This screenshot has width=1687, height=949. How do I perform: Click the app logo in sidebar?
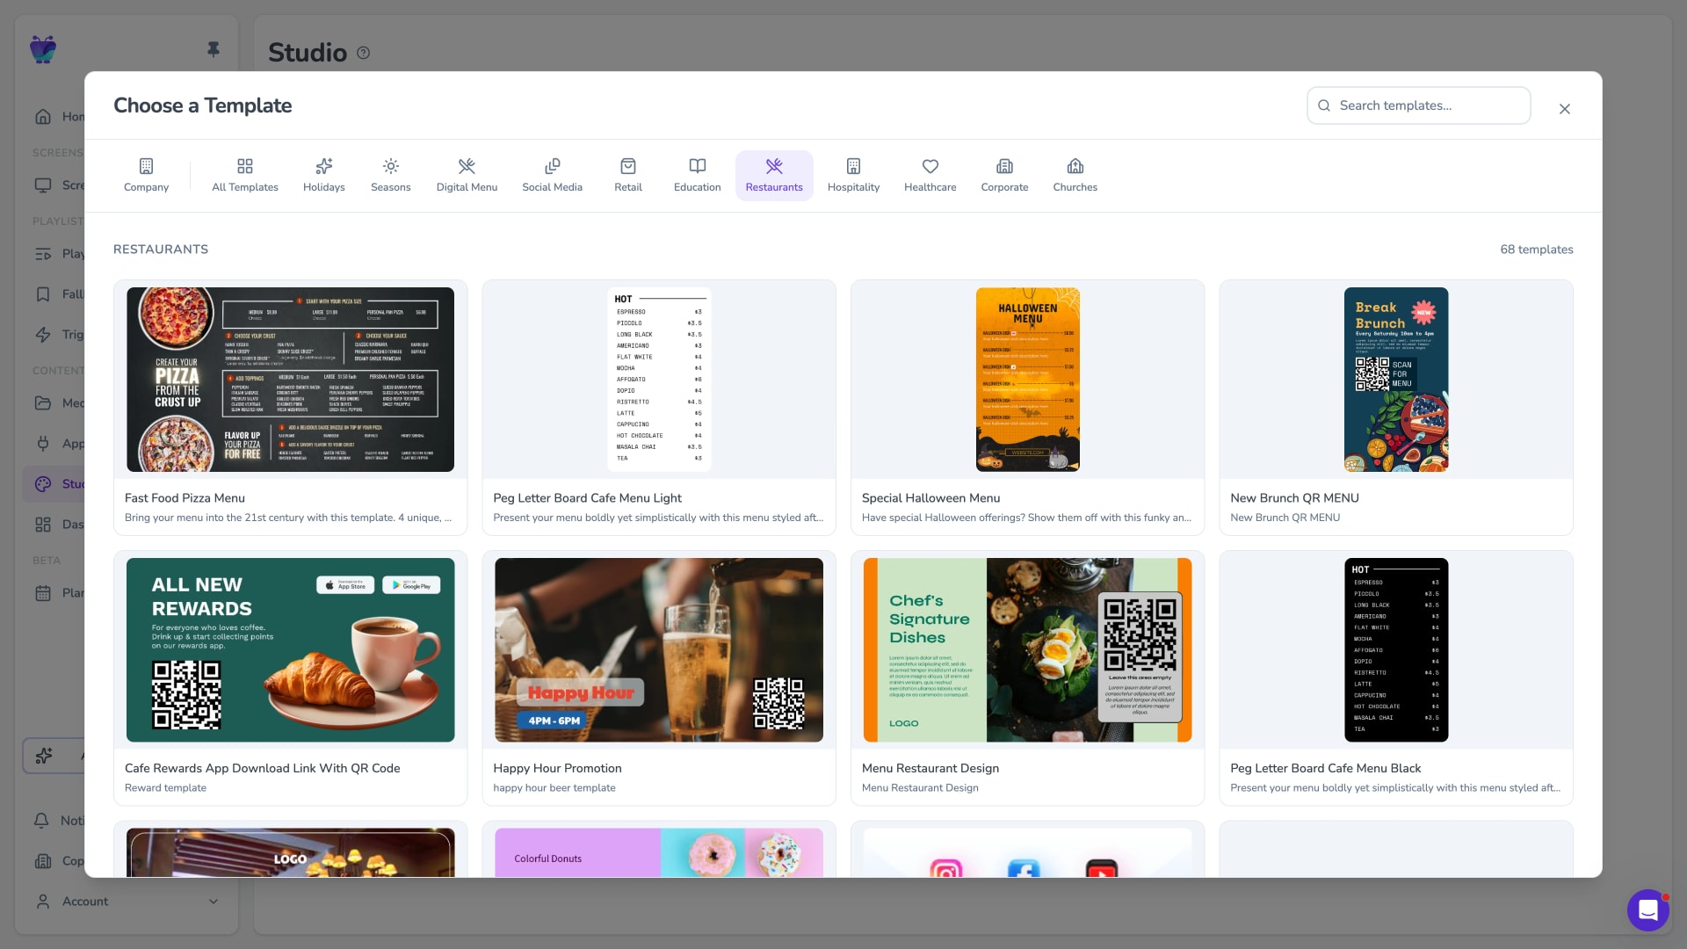[43, 49]
